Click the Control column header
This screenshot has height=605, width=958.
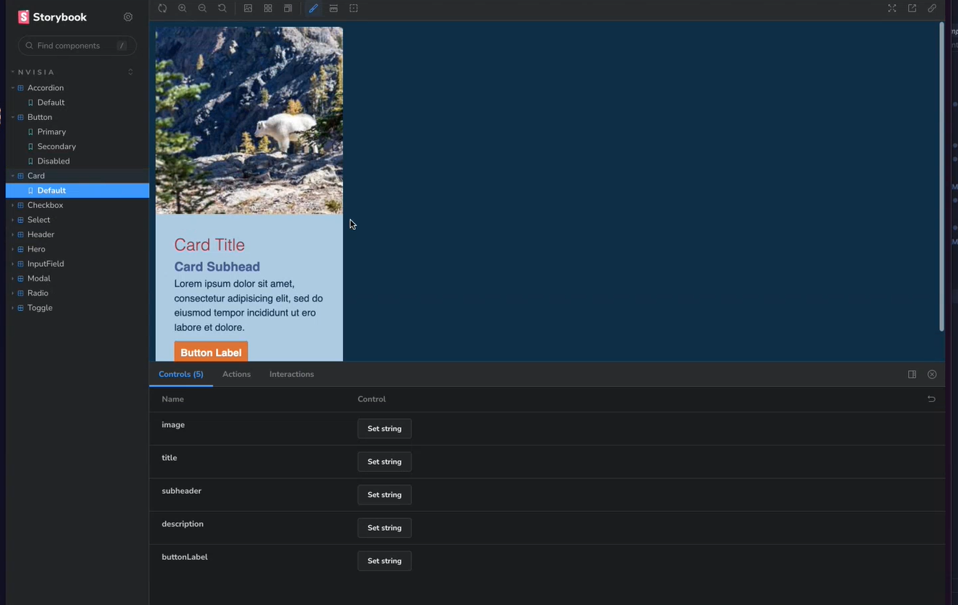pos(372,399)
